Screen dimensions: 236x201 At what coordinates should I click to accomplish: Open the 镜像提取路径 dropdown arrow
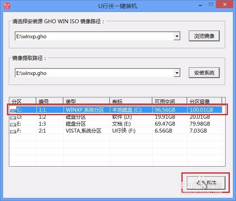click(177, 73)
